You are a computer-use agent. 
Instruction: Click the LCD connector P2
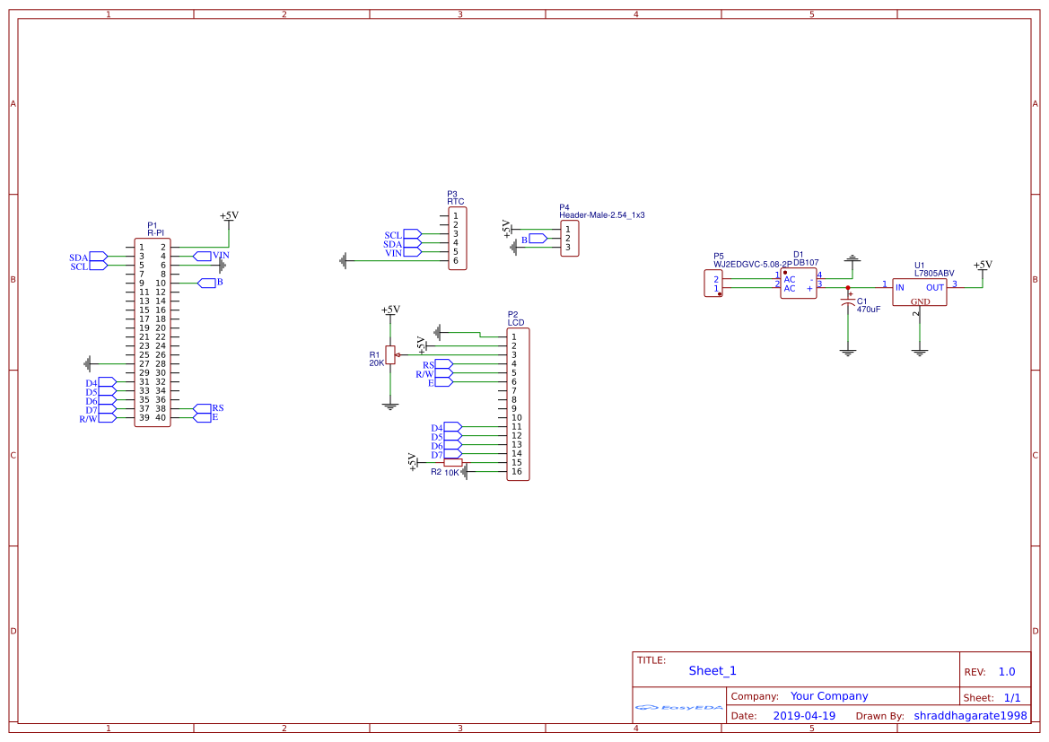[x=518, y=404]
